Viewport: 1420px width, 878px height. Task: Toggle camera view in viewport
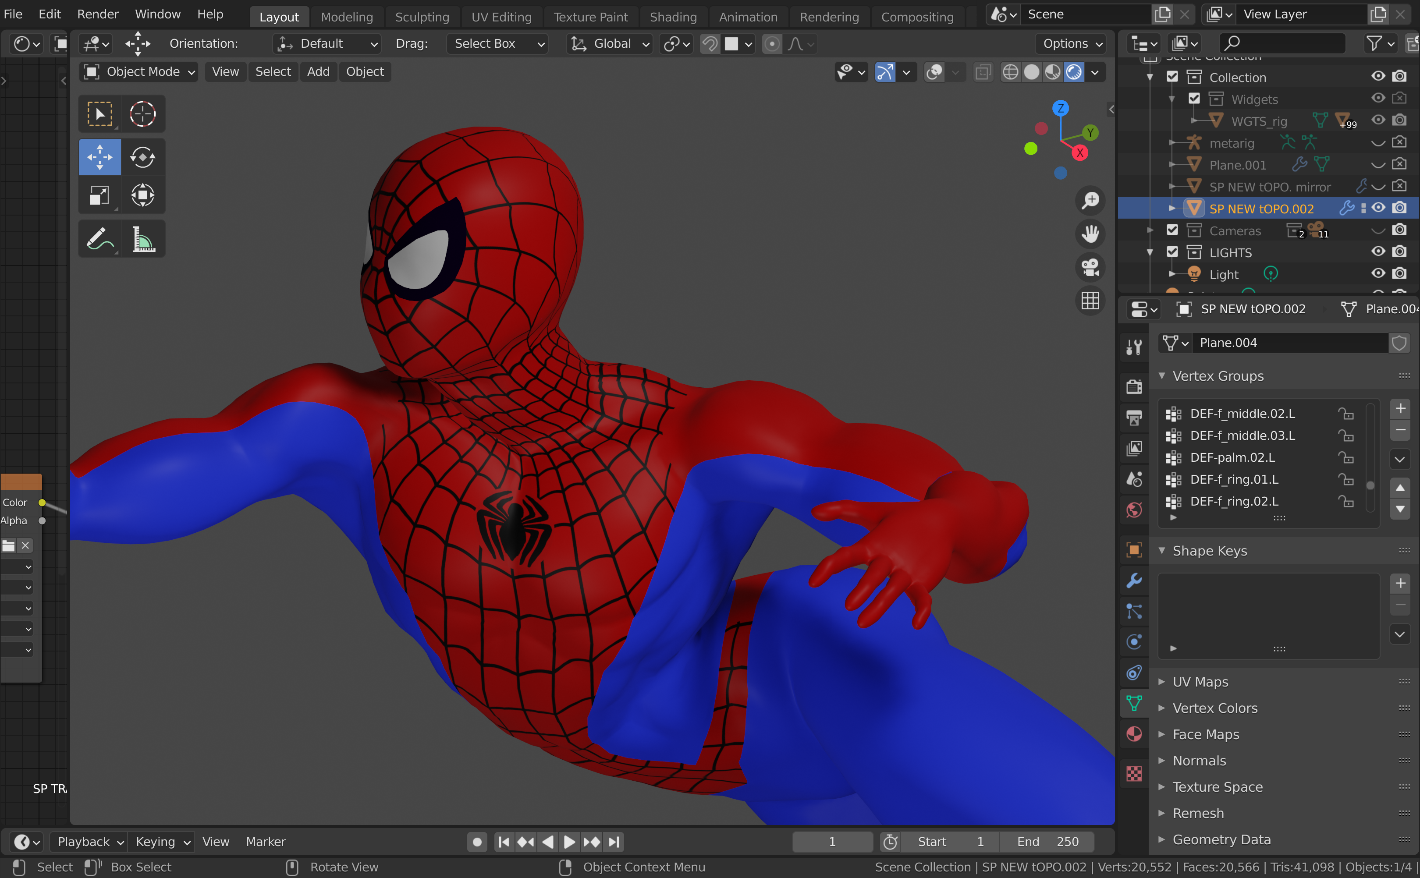point(1090,267)
